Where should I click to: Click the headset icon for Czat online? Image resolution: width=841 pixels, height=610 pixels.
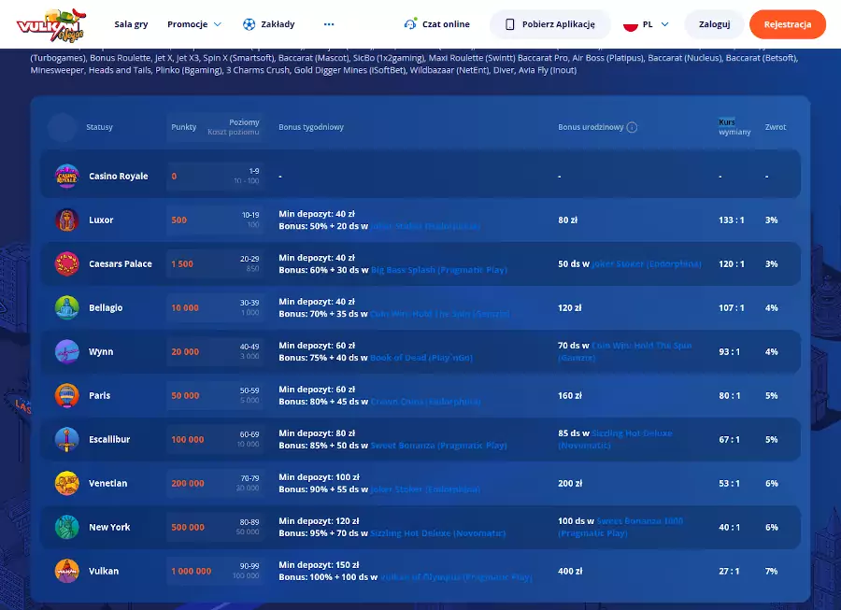tap(410, 24)
